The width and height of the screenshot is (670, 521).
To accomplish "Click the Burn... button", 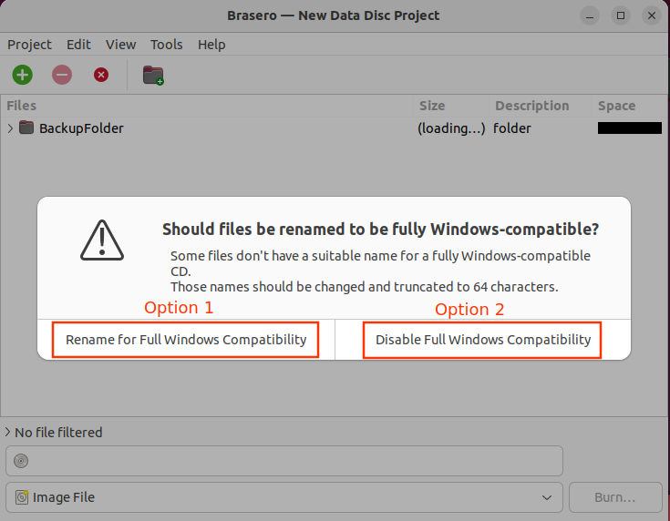I will point(615,497).
